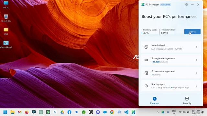Launch Google Chrome from taskbar
The width and height of the screenshot is (207, 116).
112,112
